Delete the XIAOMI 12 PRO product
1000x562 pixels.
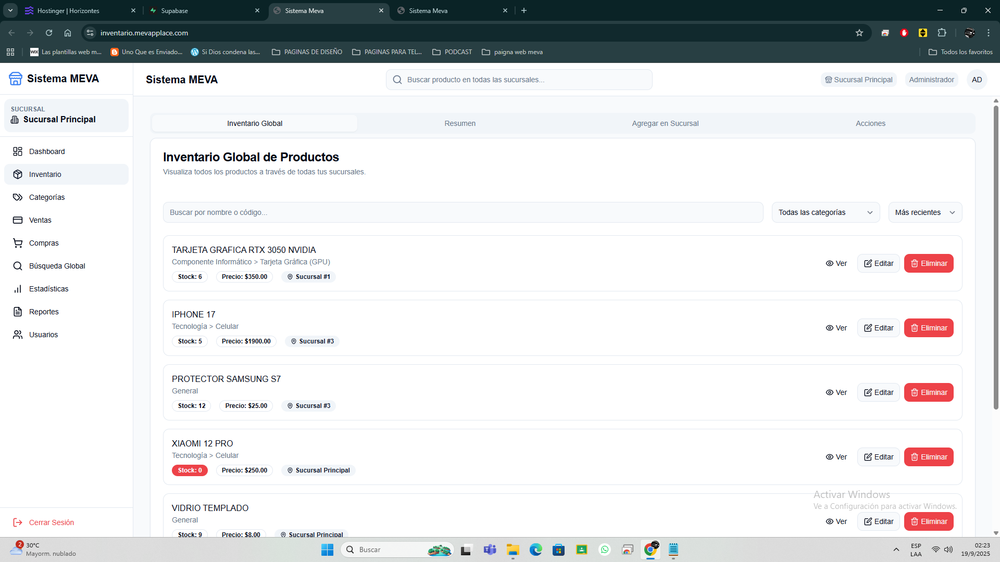929,457
